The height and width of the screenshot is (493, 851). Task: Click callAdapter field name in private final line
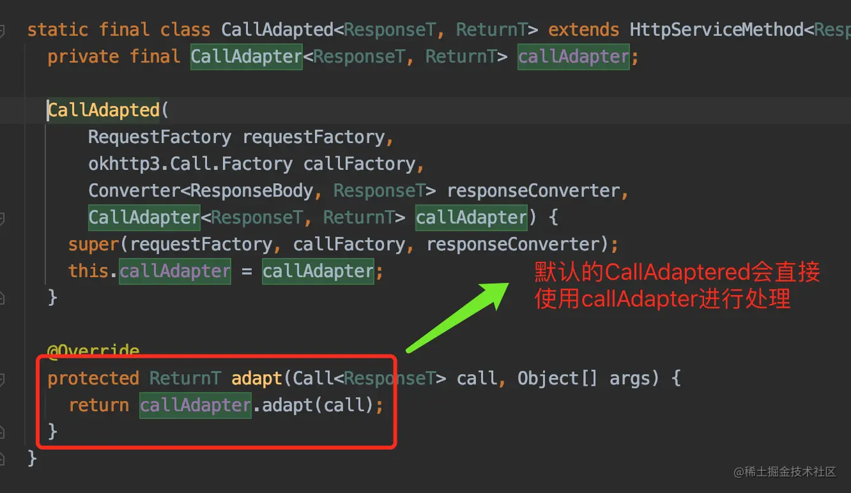click(x=573, y=57)
